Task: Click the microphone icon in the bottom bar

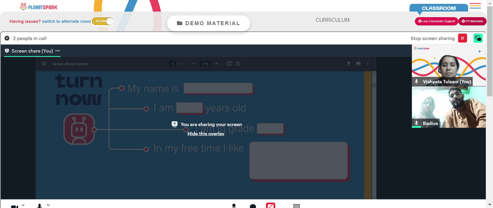Action: pyautogui.click(x=39, y=206)
